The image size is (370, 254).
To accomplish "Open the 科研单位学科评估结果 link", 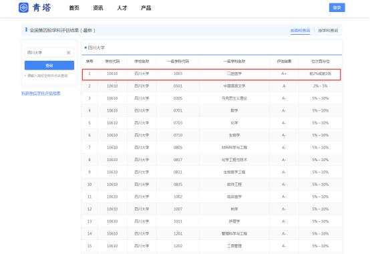I will point(41,93).
